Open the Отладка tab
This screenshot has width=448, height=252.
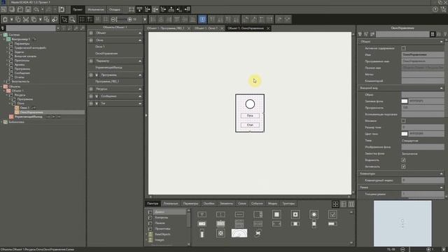pyautogui.click(x=115, y=9)
